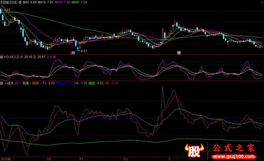Click the KDJ(9,3,3) indicator name

point(11,57)
